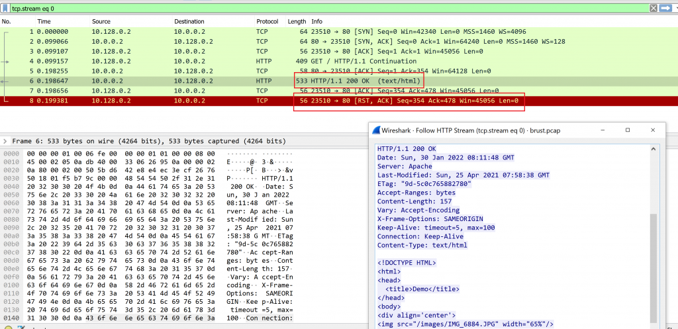Click the 'Content-Type: text/html' line
Image resolution: width=678 pixels, height=329 pixels.
422,245
